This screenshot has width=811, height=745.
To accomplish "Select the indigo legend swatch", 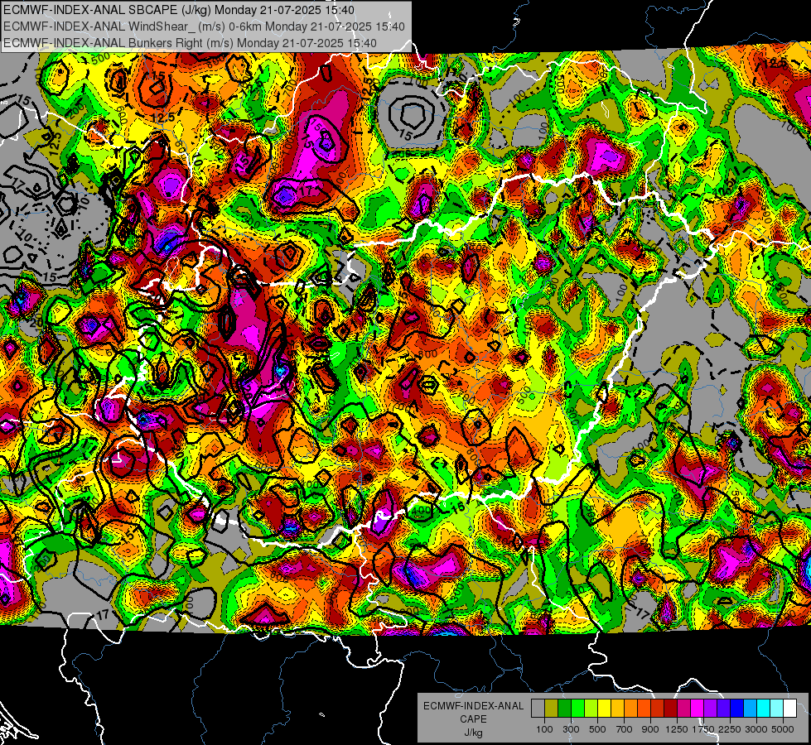I will [x=723, y=708].
